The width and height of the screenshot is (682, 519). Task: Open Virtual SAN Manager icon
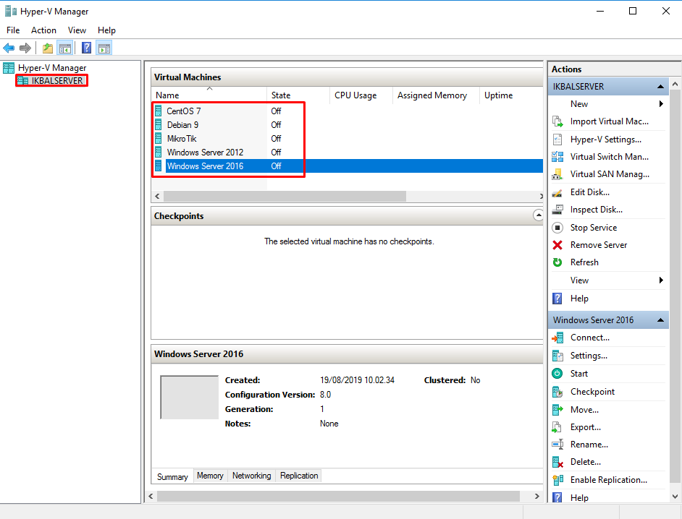(x=557, y=174)
